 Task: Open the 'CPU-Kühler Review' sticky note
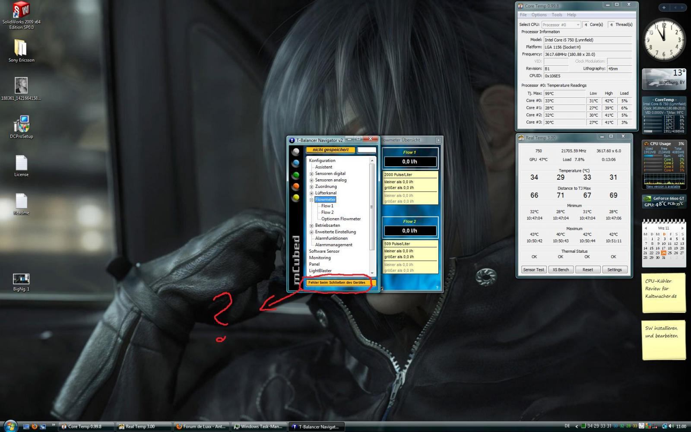[x=664, y=293]
